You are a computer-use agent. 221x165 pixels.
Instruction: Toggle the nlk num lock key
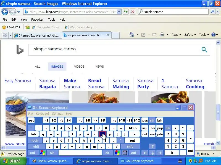pos(168,128)
